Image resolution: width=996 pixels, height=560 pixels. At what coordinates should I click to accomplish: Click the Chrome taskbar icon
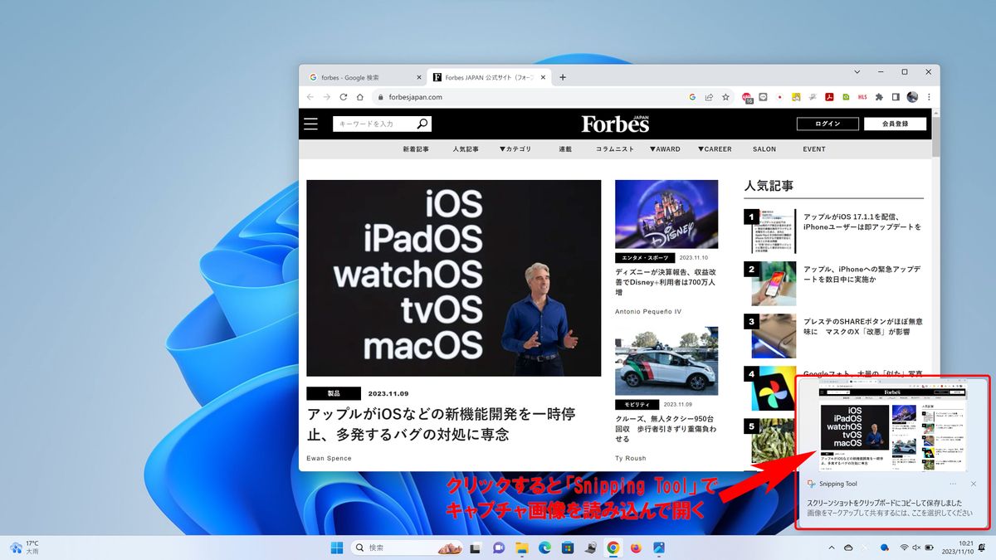[x=613, y=548]
